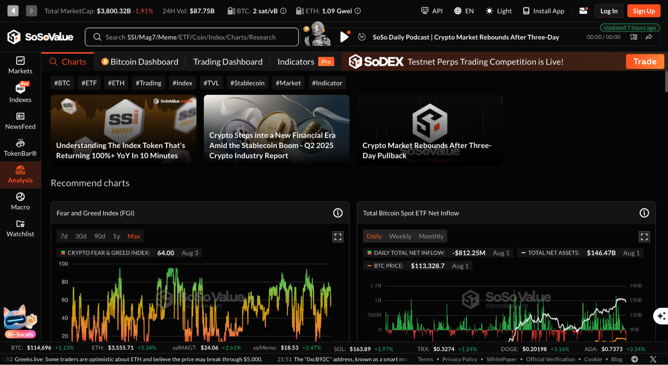Open NewsFeed in the sidebar

coord(20,121)
